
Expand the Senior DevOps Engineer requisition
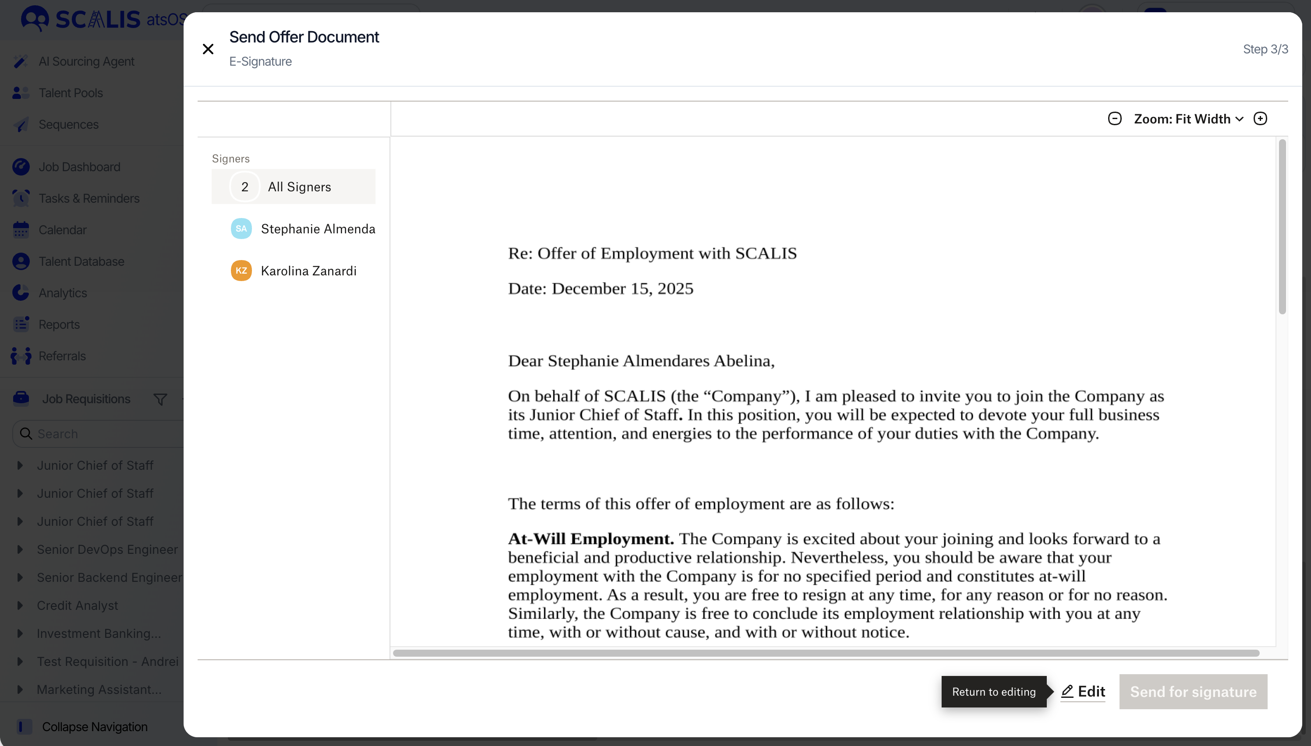tap(20, 549)
